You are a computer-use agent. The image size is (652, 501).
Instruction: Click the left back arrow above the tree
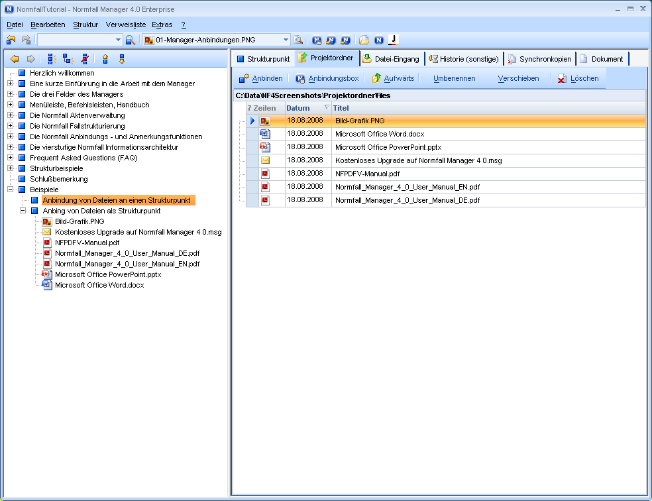tap(15, 59)
